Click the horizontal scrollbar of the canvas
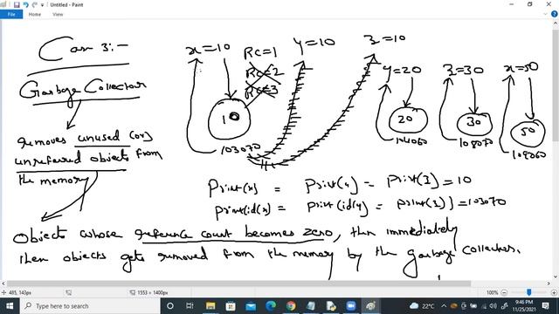Image resolution: width=559 pixels, height=314 pixels. point(238,283)
